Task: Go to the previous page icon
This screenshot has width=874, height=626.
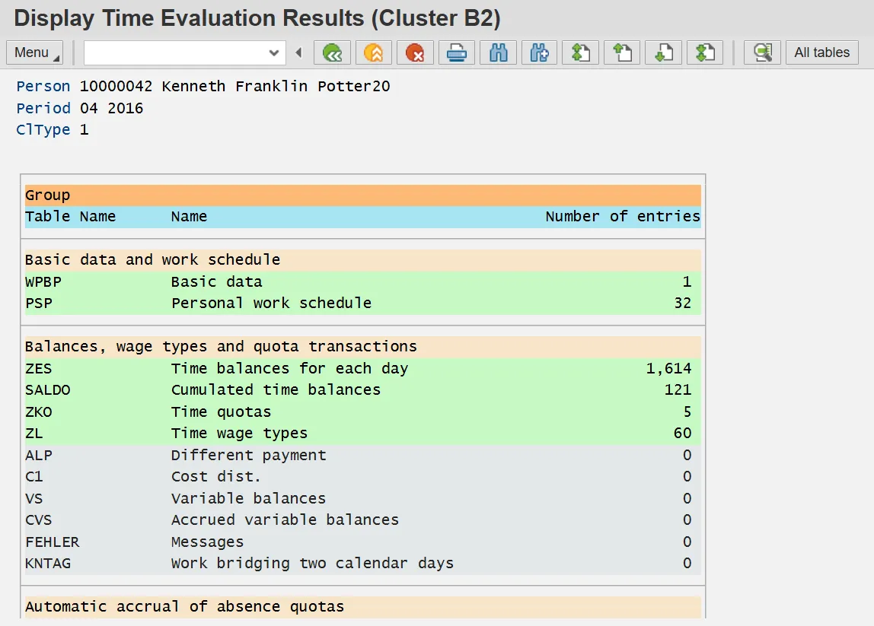Action: [622, 52]
